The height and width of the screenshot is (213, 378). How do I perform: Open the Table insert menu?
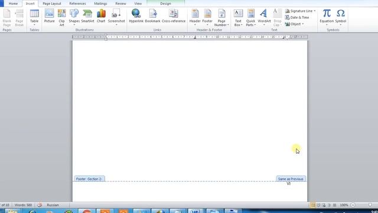[x=34, y=18]
